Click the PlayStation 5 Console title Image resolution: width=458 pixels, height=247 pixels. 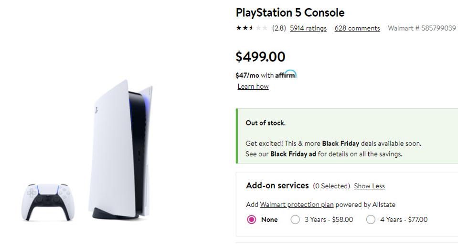point(290,12)
